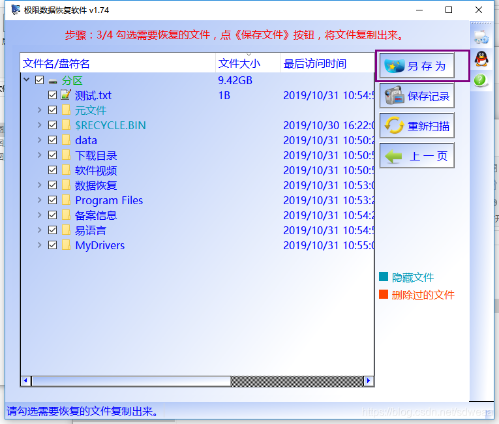Expand the Program Files folder
Image resolution: width=499 pixels, height=424 pixels.
click(39, 200)
